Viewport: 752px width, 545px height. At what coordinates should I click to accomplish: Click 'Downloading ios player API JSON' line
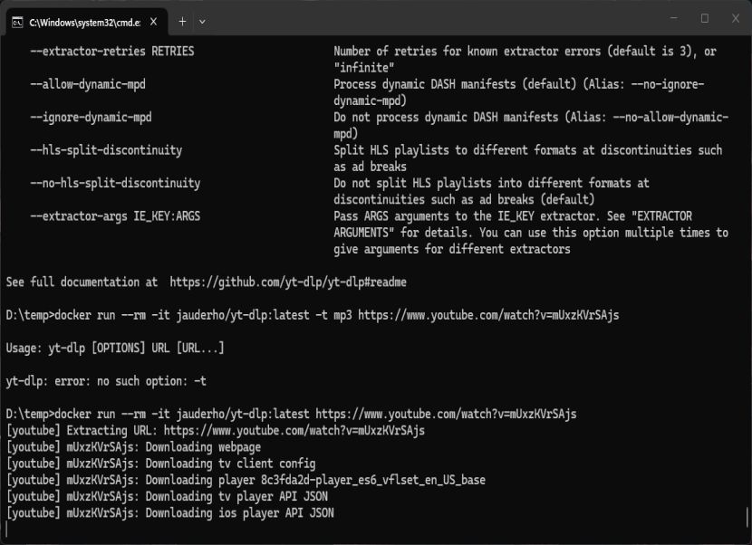[x=169, y=513]
